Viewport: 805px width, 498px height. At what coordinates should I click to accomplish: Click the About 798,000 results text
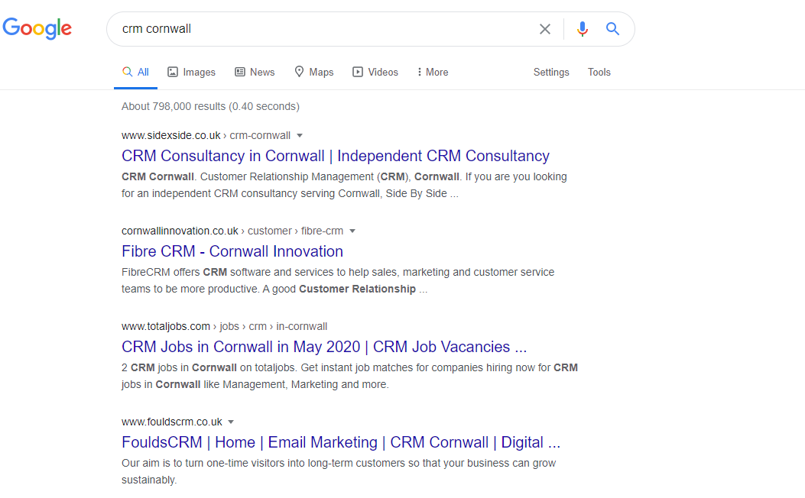(x=210, y=106)
